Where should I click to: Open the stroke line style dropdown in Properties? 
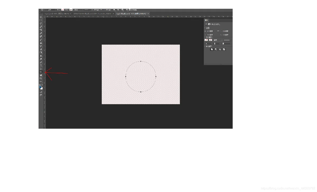[x=227, y=40]
